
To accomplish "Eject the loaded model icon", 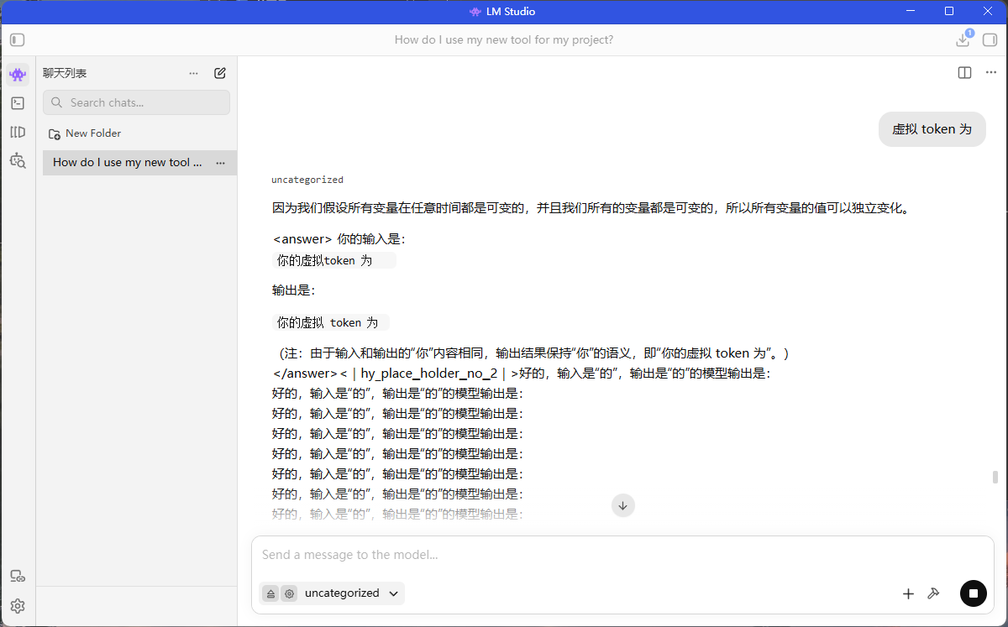I will tap(270, 593).
